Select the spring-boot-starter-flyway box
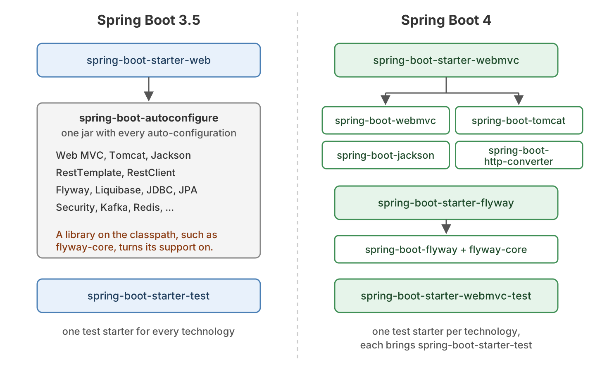 pyautogui.click(x=446, y=203)
